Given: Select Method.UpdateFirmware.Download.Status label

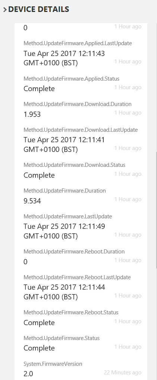Looking at the screenshot, I should (74, 165).
